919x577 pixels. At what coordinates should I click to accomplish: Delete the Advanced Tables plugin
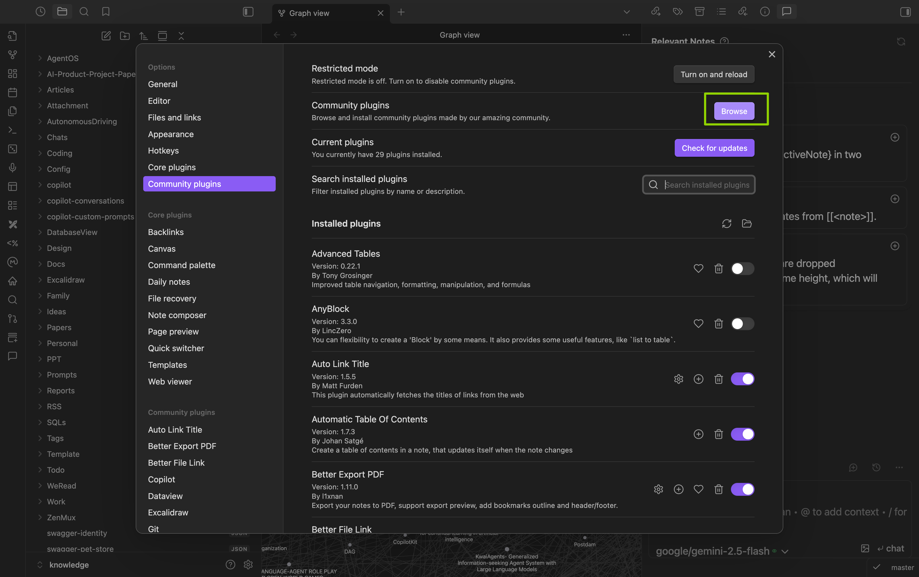[719, 269]
